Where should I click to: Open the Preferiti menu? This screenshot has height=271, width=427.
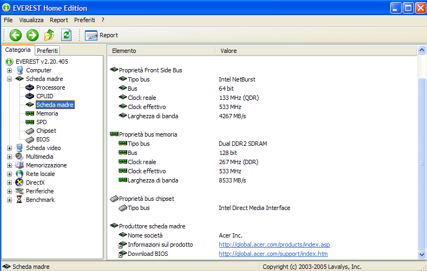[84, 20]
